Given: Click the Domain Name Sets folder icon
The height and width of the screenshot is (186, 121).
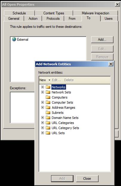Looking at the screenshot, I should 48,117.
